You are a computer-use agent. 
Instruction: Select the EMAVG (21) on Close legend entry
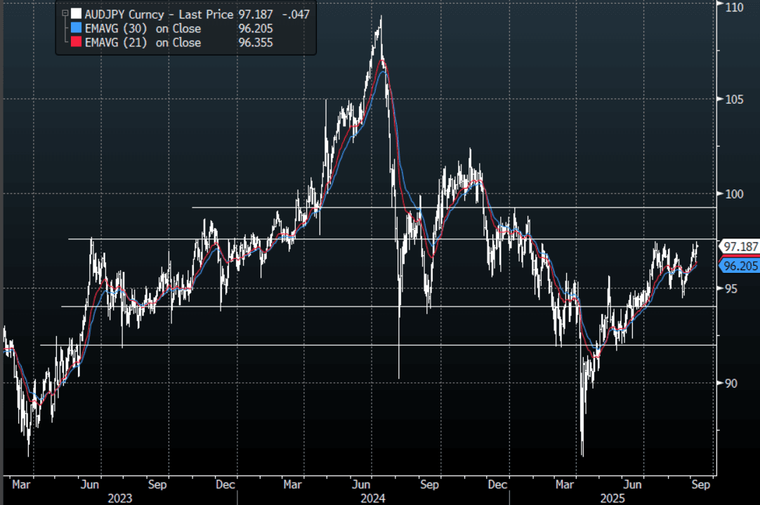[x=144, y=43]
